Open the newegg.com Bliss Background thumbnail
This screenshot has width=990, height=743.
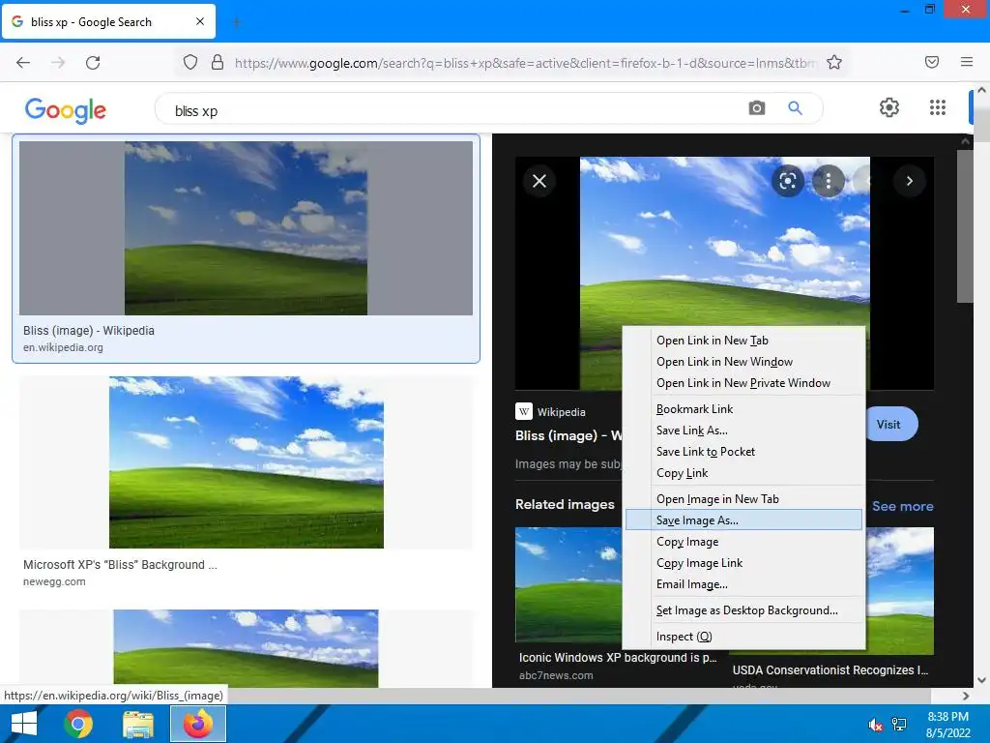[x=247, y=462]
